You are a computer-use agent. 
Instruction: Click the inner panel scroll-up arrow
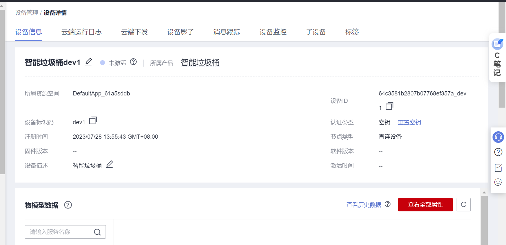click(x=484, y=192)
